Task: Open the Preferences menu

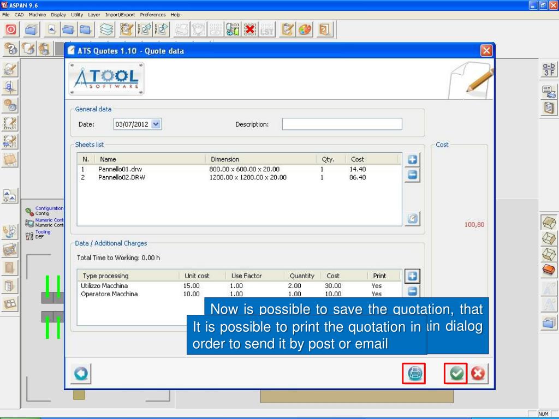Action: point(153,15)
